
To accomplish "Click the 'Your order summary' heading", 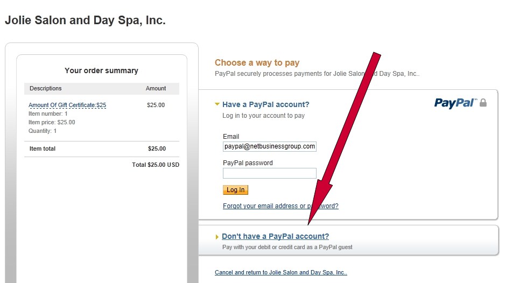I will (101, 70).
